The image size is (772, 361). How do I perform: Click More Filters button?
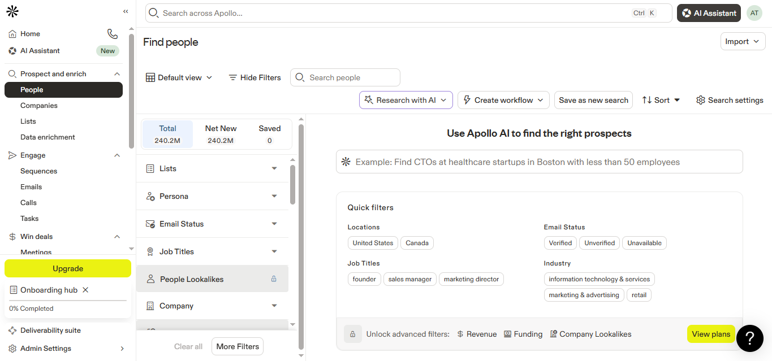point(238,346)
